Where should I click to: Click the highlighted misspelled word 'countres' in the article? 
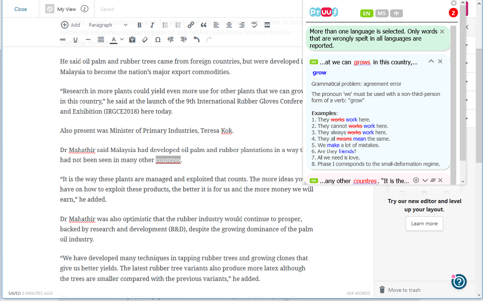click(x=168, y=160)
